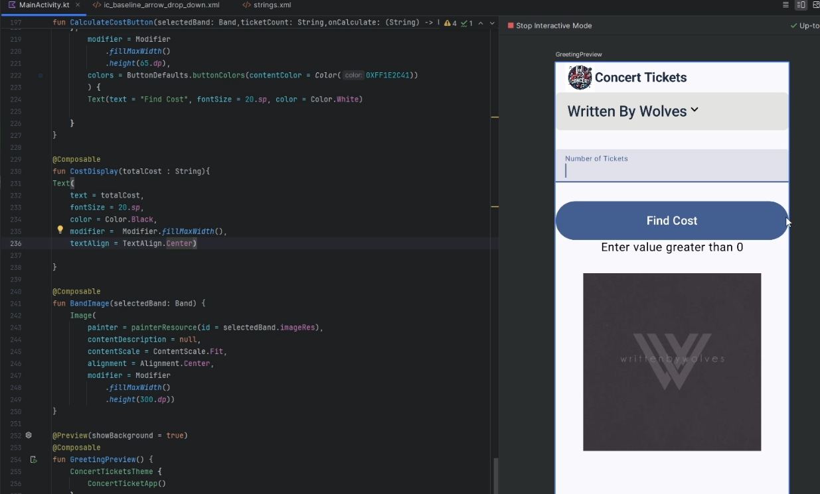
Task: Click the GreetingPreview label above preview
Action: (x=578, y=54)
